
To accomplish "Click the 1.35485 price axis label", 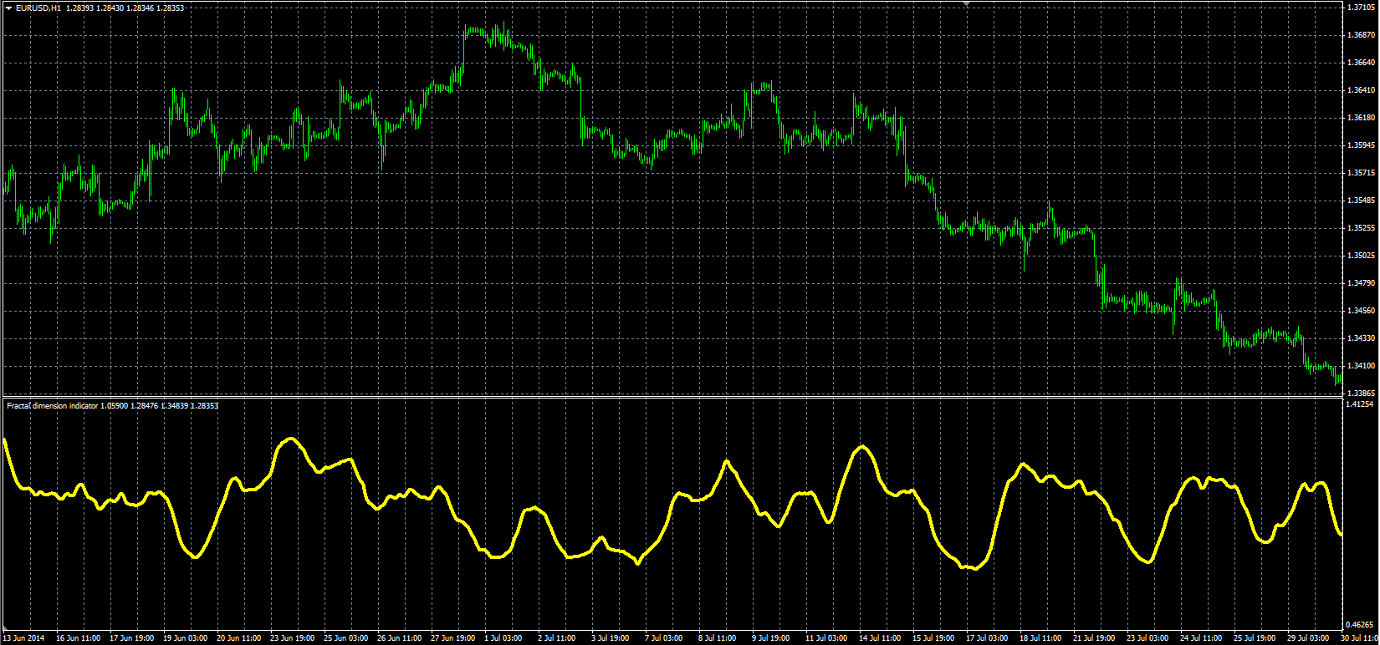I will click(1361, 201).
